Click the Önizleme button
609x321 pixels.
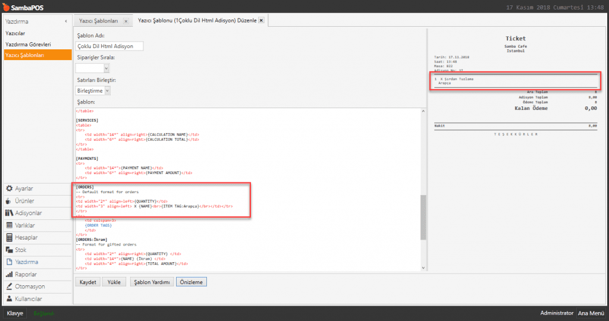(x=191, y=282)
